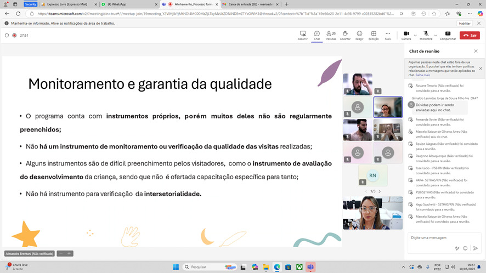486x273 pixels.
Task: Open the Pessoas participants list
Action: click(x=331, y=34)
